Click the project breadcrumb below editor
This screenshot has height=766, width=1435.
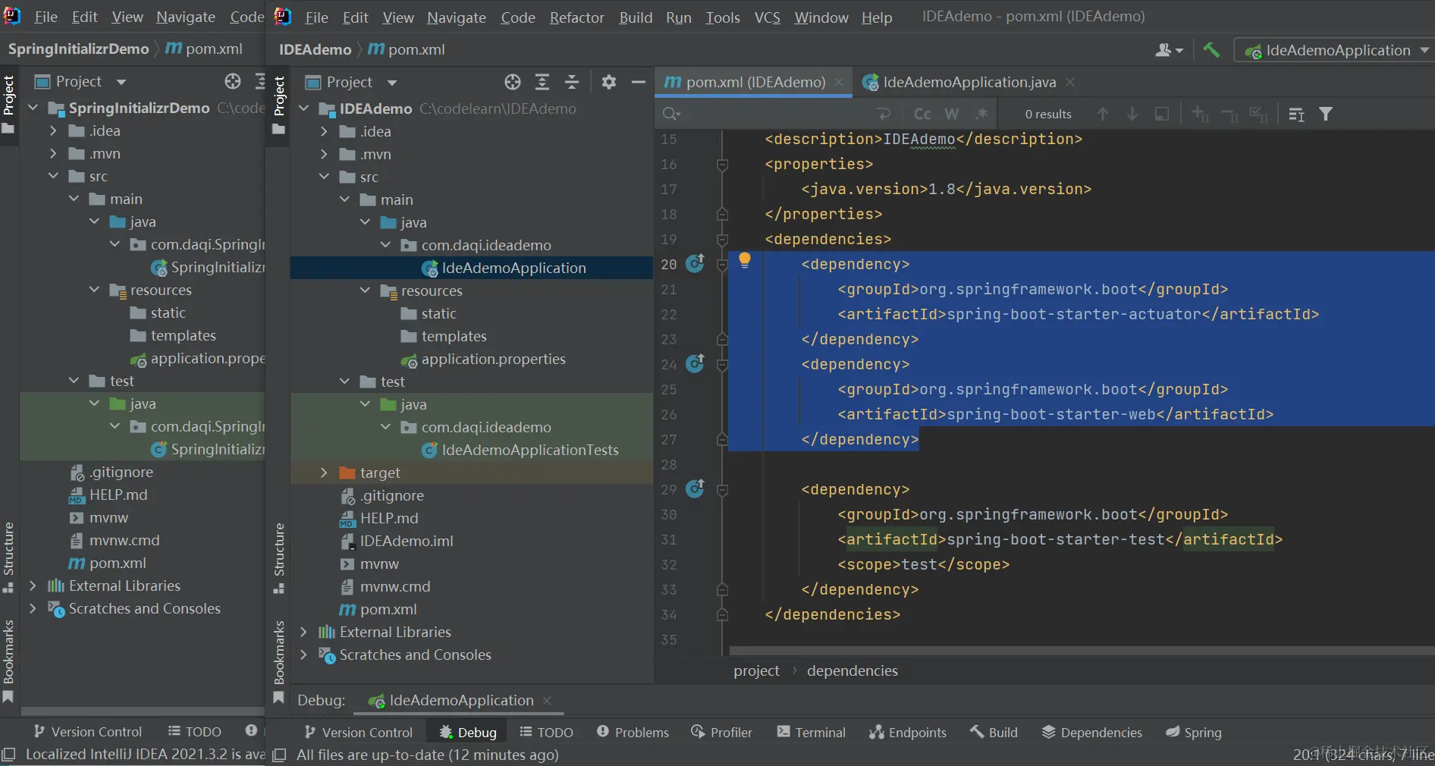pyautogui.click(x=756, y=670)
